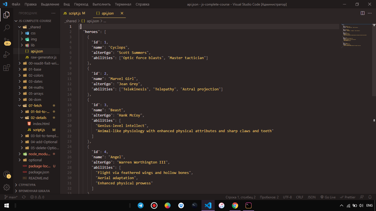The height and width of the screenshot is (211, 376).
Task: Click the main* git branch indicator
Action: click(x=11, y=197)
